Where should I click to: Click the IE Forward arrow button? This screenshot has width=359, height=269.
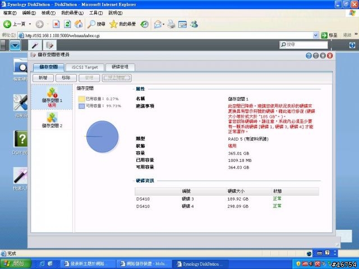[x=40, y=24]
